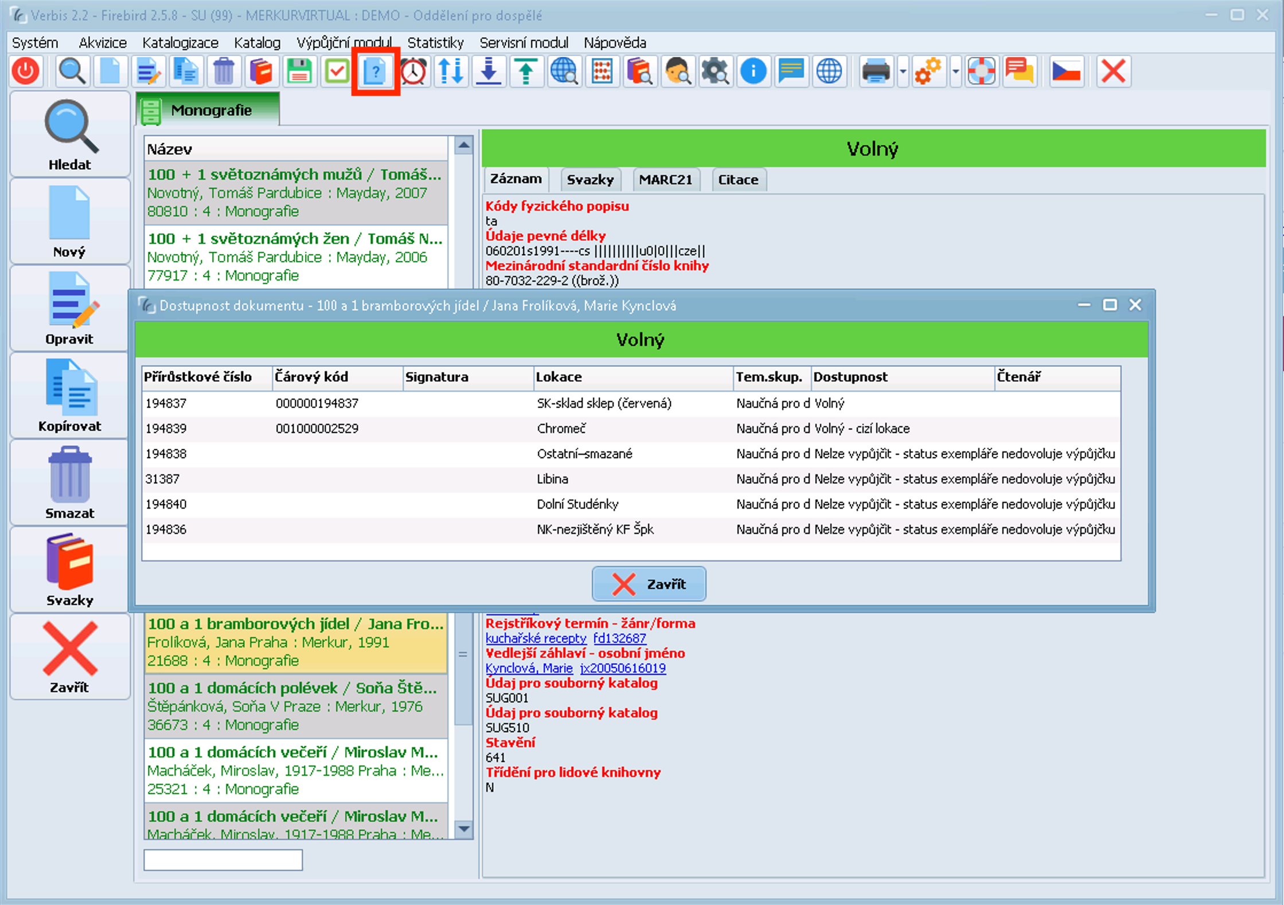Open the Katalogizace menu

point(180,42)
